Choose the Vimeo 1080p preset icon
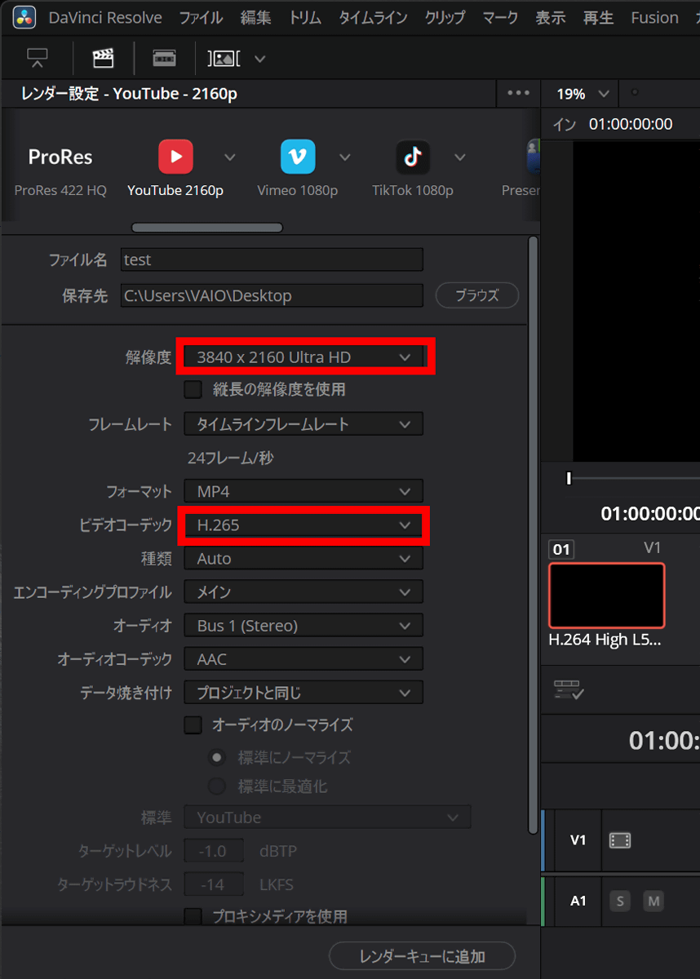700x979 pixels. (x=298, y=157)
